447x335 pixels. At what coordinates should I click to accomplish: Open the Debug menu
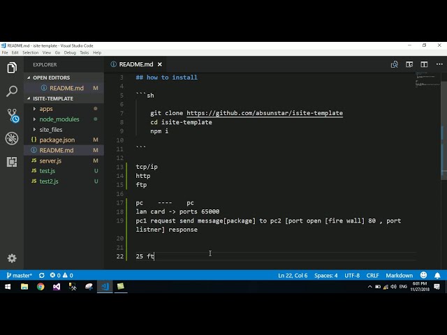[70, 53]
